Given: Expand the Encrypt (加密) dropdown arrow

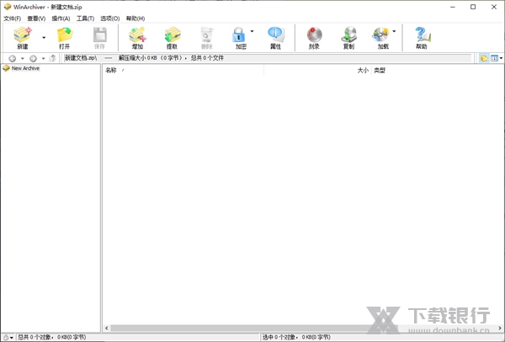Looking at the screenshot, I should tap(252, 32).
